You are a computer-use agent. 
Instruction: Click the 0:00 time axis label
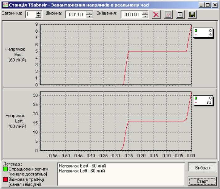[191, 155]
